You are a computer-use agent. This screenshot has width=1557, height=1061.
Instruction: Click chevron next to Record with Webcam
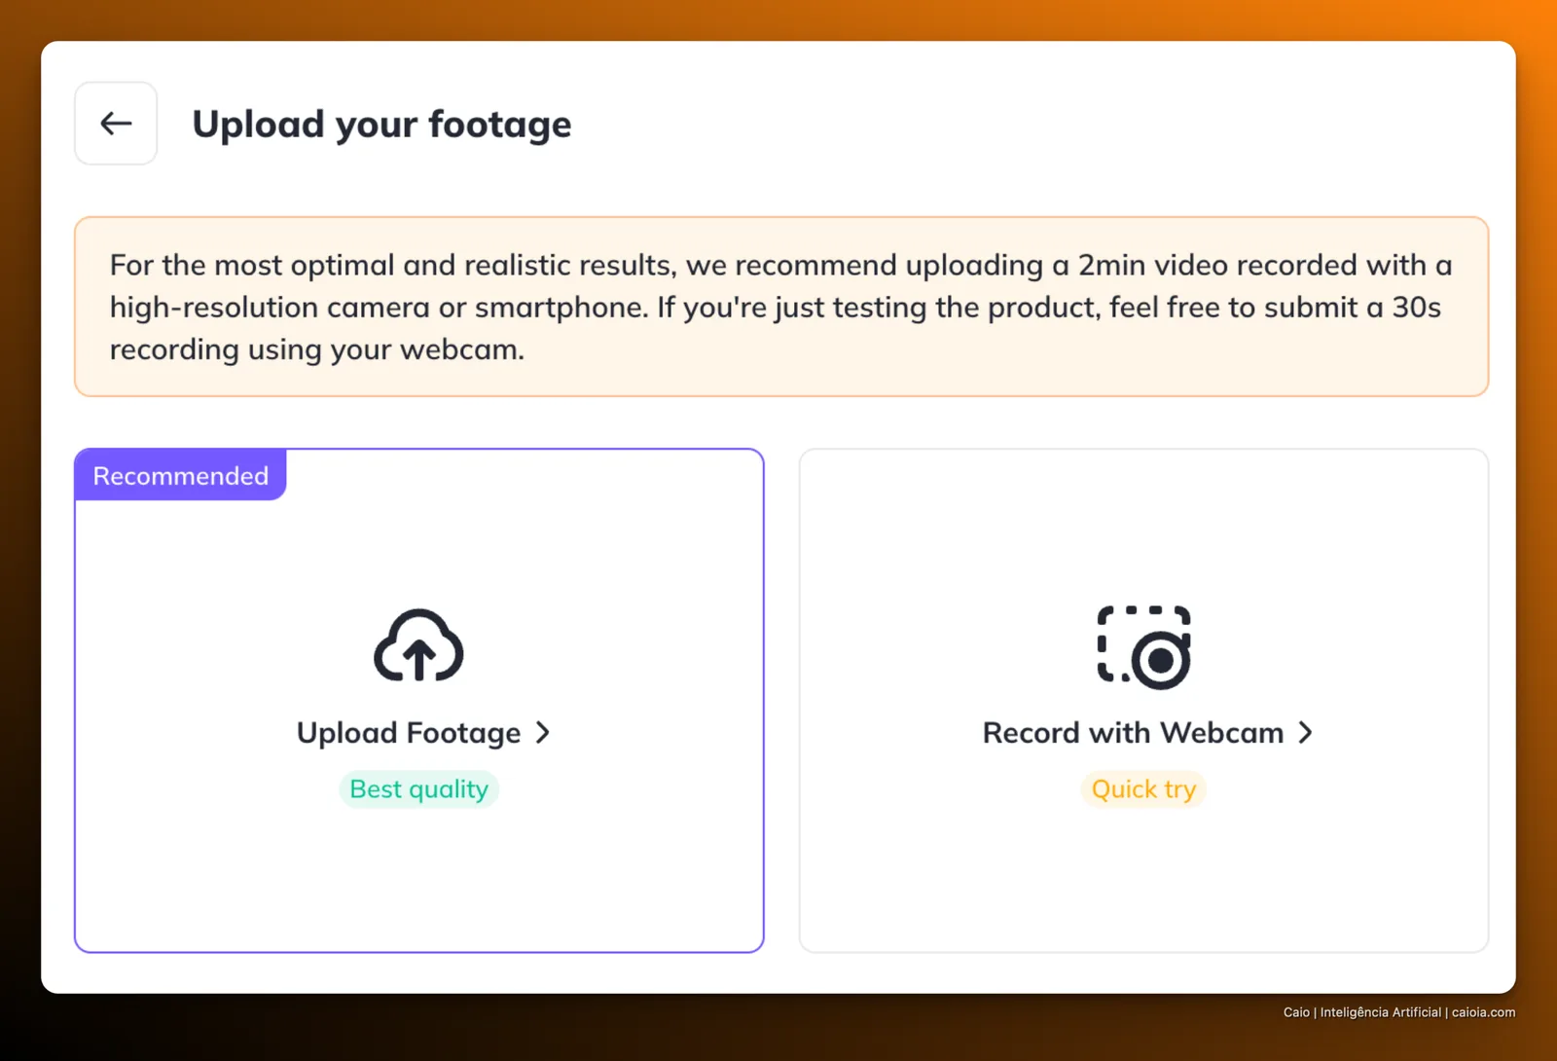point(1306,733)
